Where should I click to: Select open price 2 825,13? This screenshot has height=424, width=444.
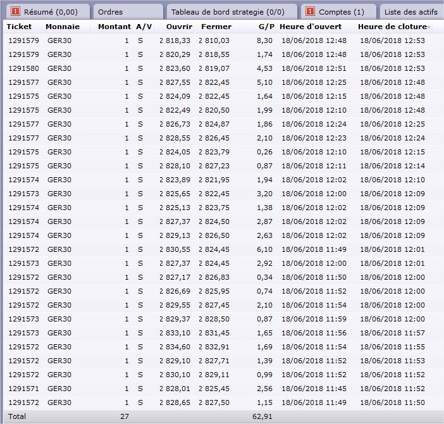click(x=175, y=208)
